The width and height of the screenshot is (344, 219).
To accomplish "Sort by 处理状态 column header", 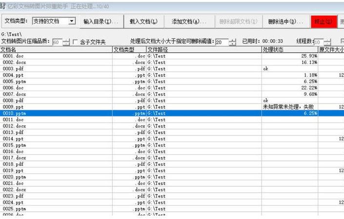I will click(290, 50).
